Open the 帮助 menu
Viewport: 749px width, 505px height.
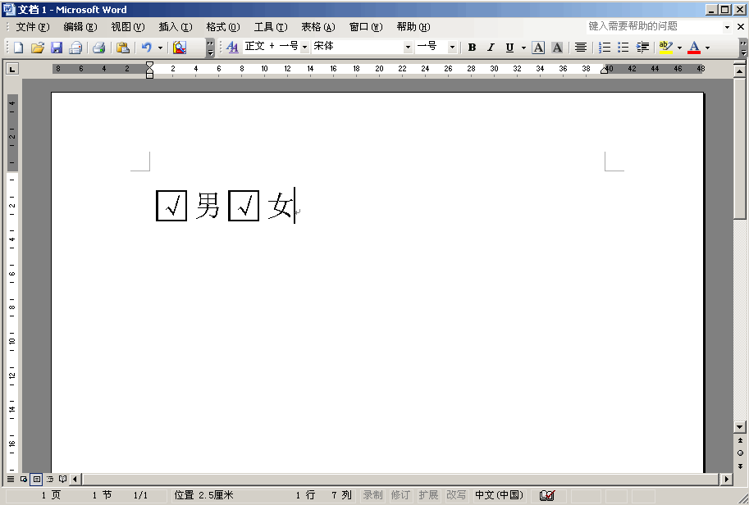click(413, 27)
